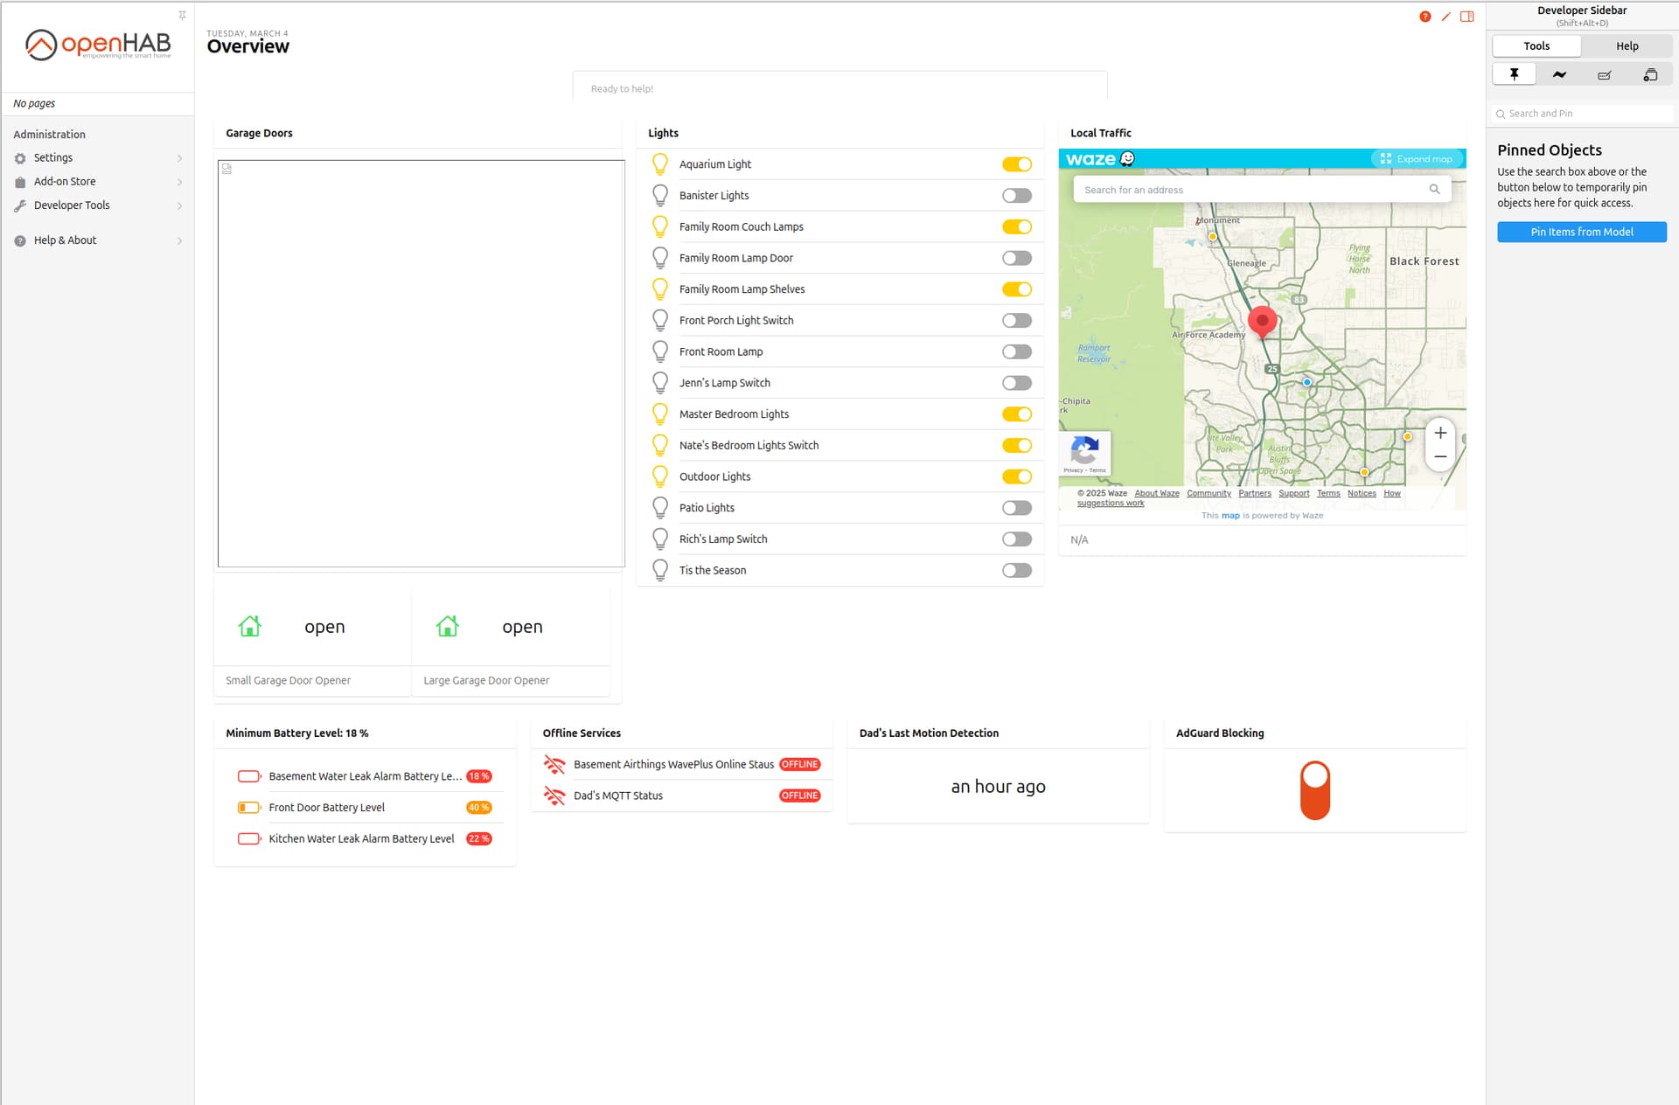Switch to the Help tab in Developer Sidebar
This screenshot has height=1105, width=1679.
(1627, 45)
